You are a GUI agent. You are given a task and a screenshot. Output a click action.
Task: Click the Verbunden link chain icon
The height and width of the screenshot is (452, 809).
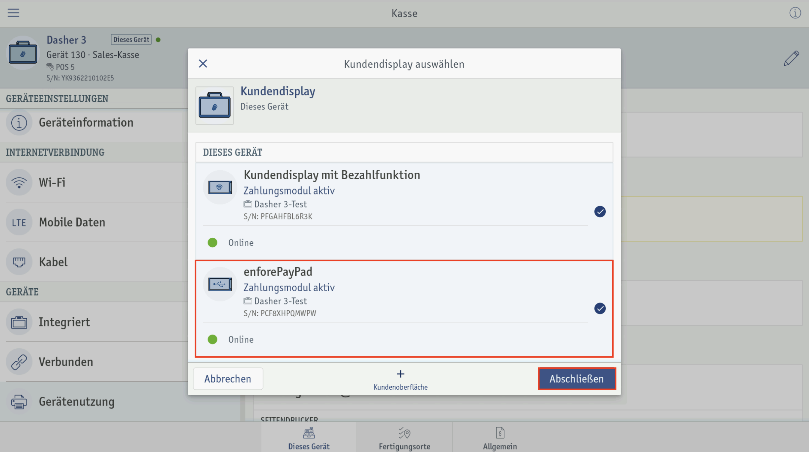click(x=19, y=362)
